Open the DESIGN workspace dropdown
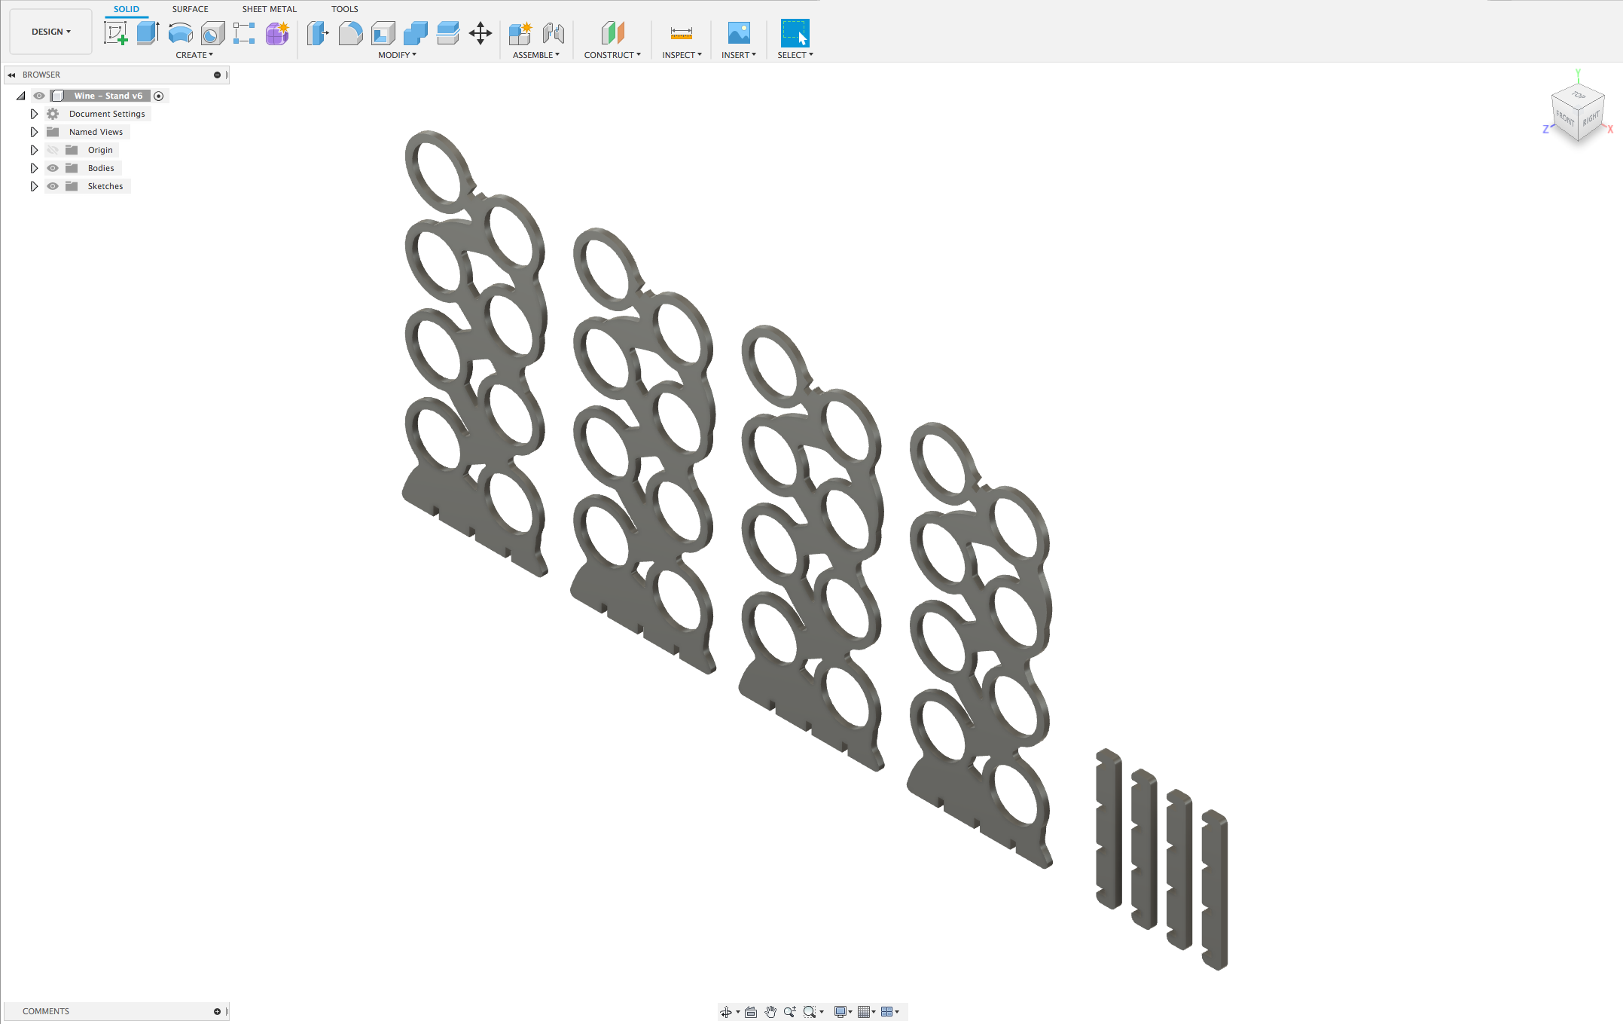 pos(51,32)
